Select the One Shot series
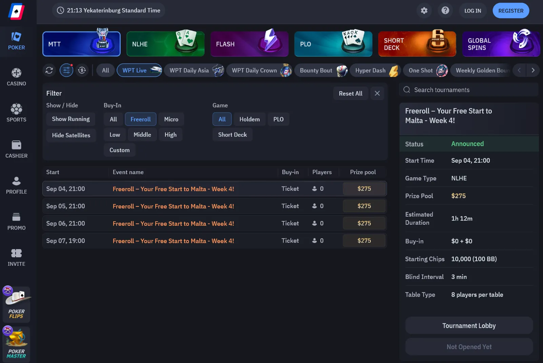Image resolution: width=543 pixels, height=363 pixels. (426, 70)
